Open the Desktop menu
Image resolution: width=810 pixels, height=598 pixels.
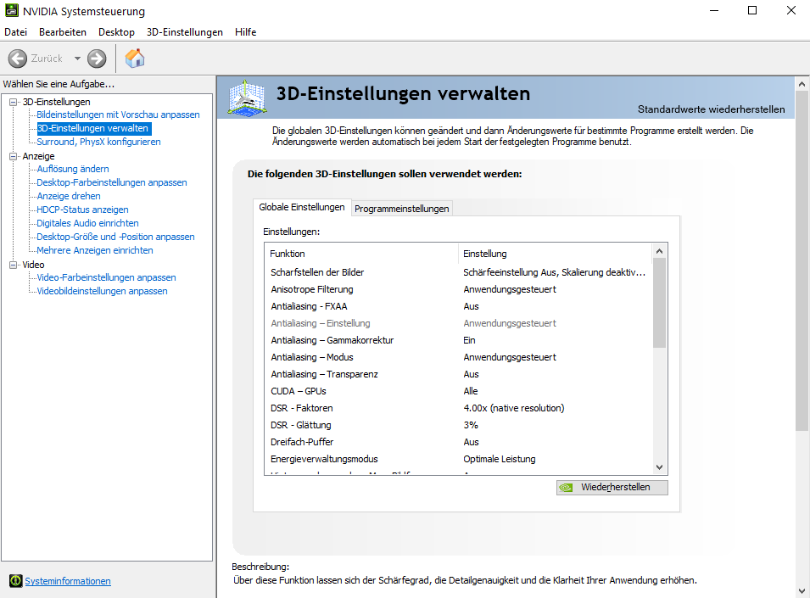(116, 32)
